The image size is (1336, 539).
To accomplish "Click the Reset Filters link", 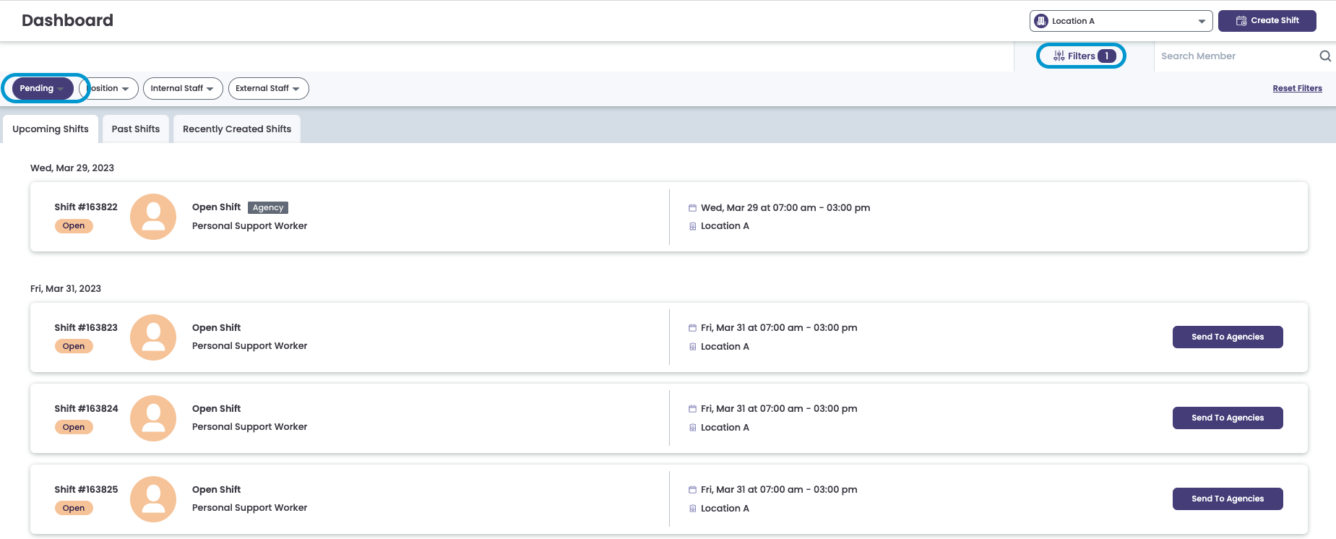I will click(1297, 87).
